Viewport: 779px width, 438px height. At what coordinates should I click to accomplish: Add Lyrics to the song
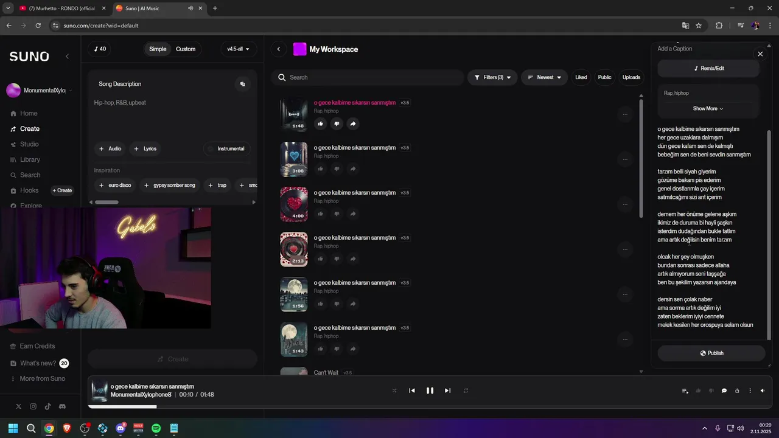coord(145,148)
